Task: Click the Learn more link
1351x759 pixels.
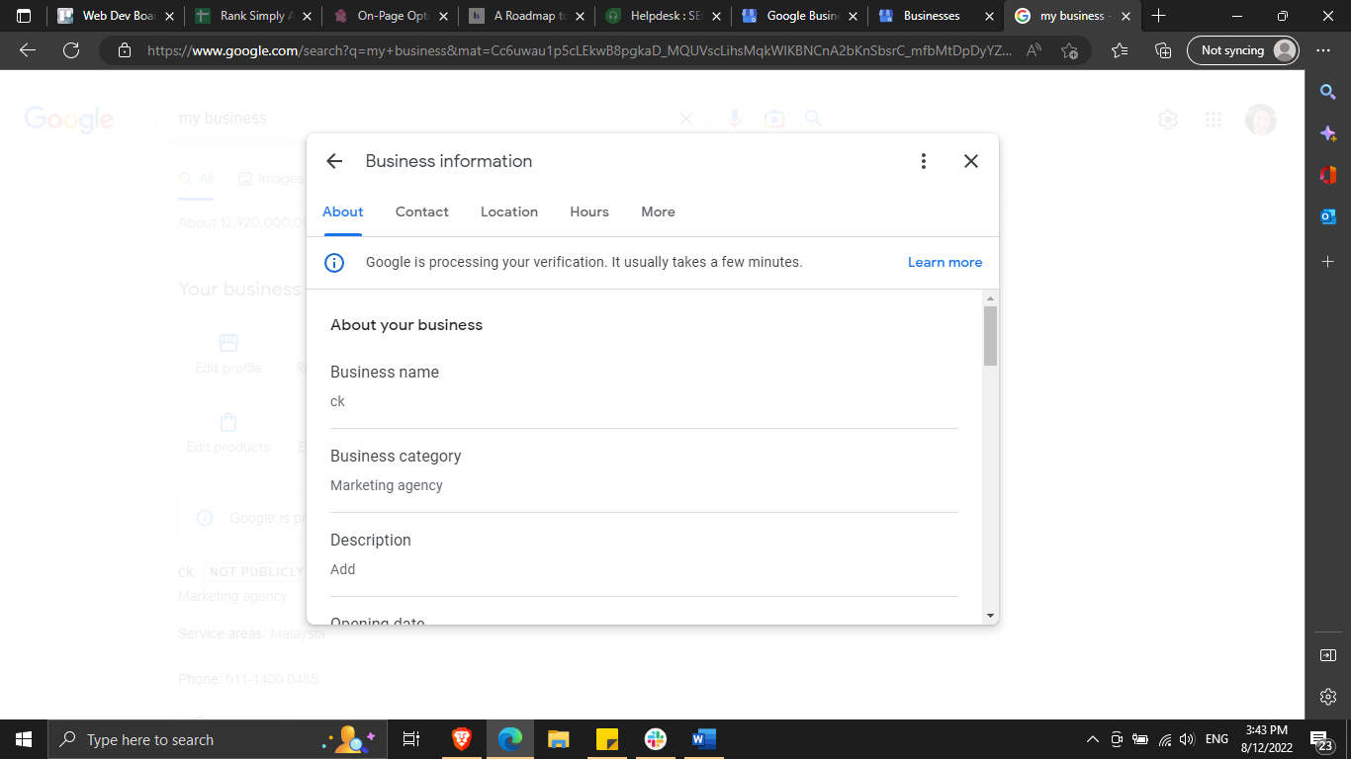Action: coord(945,263)
